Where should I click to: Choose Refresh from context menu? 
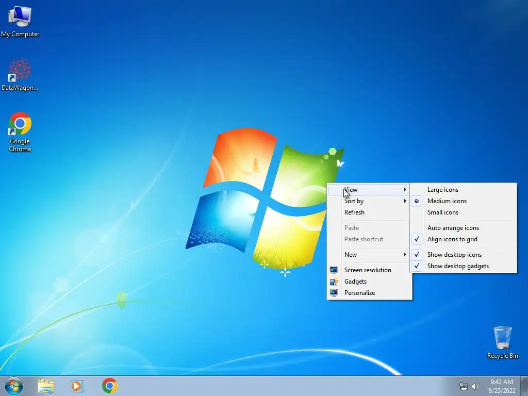[369, 212]
